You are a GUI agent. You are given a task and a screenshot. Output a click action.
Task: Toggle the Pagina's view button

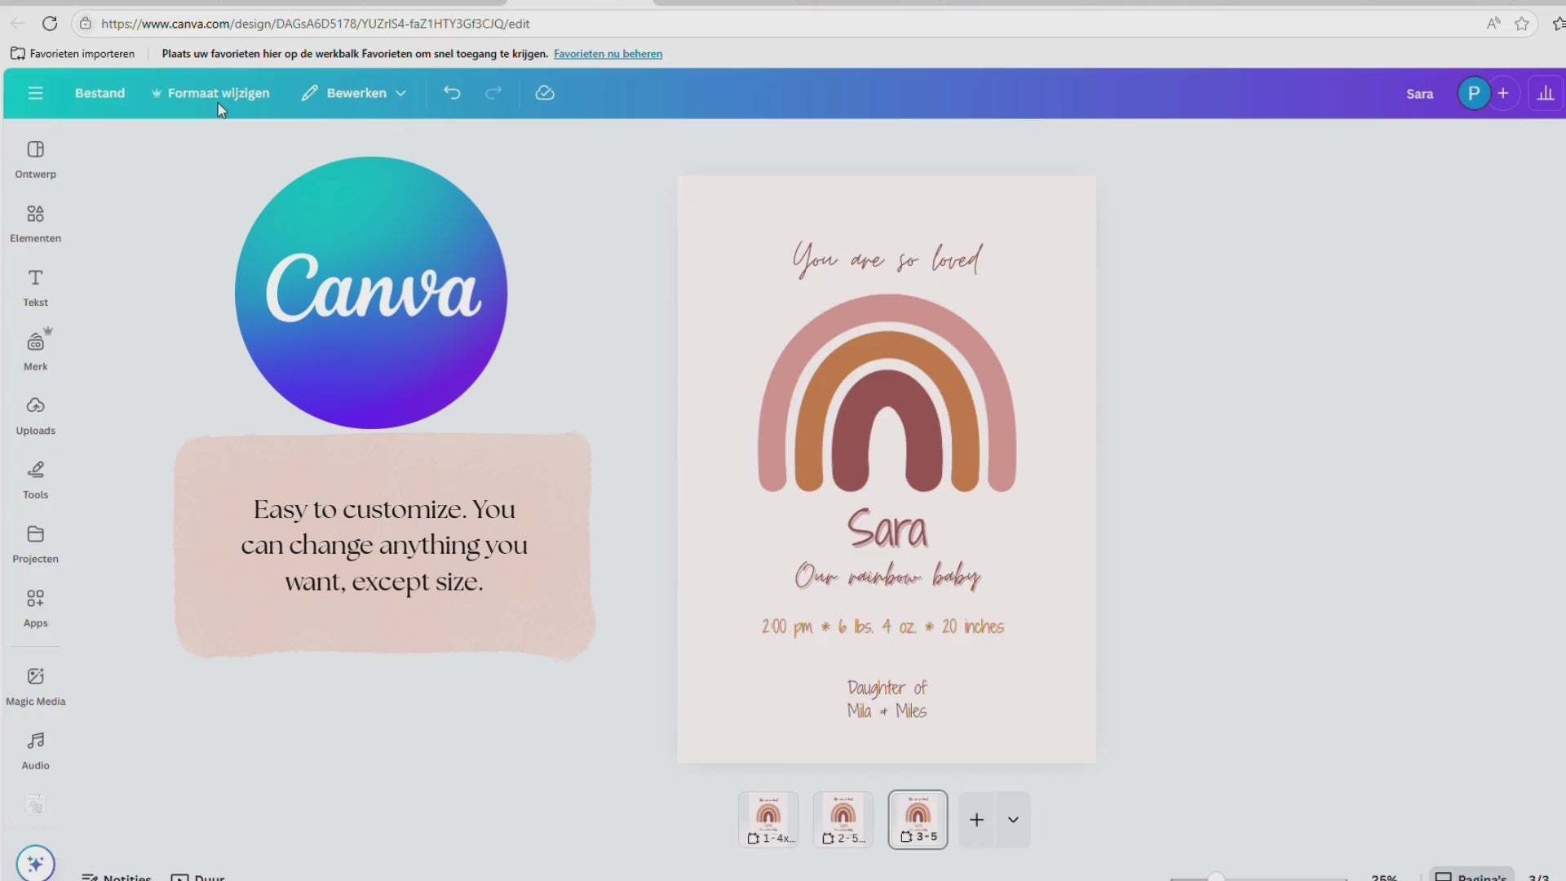(1471, 875)
